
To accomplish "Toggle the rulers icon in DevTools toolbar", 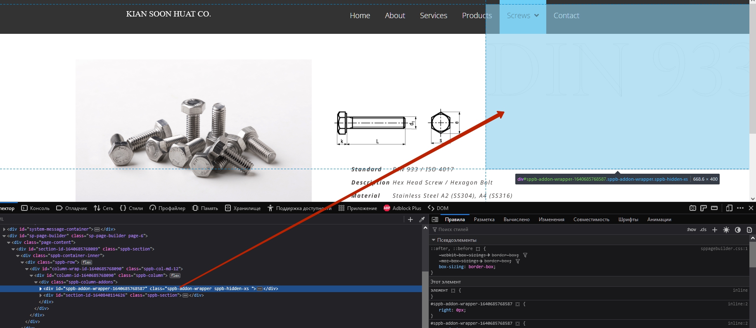I will tap(703, 208).
